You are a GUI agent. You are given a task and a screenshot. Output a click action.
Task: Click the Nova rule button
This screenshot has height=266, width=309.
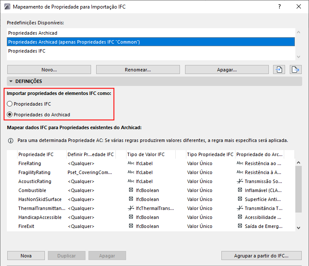pos(26,256)
